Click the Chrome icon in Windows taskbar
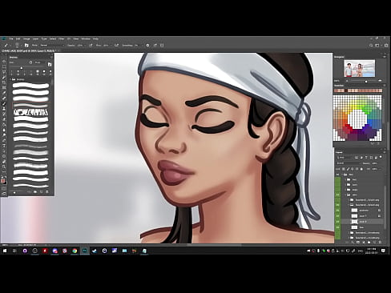Screen dimensions: 391x293 (75, 251)
